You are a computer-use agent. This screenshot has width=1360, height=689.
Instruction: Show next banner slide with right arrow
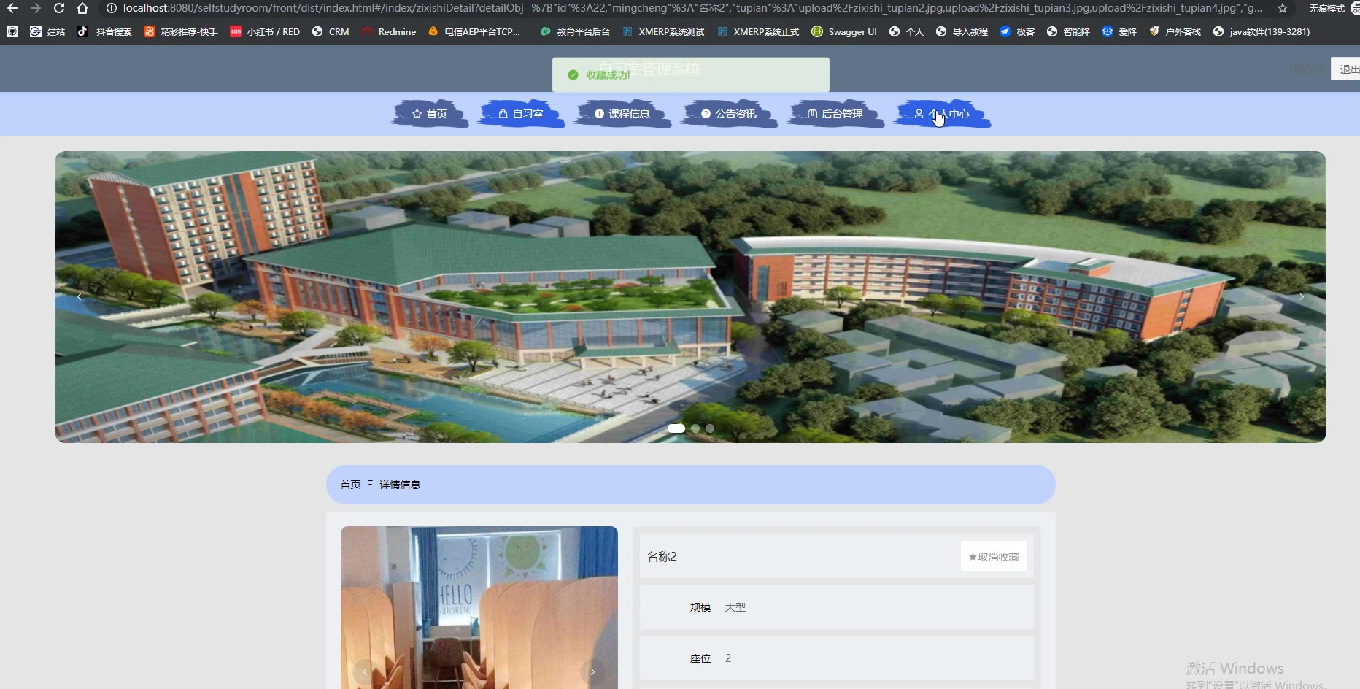coord(1301,296)
